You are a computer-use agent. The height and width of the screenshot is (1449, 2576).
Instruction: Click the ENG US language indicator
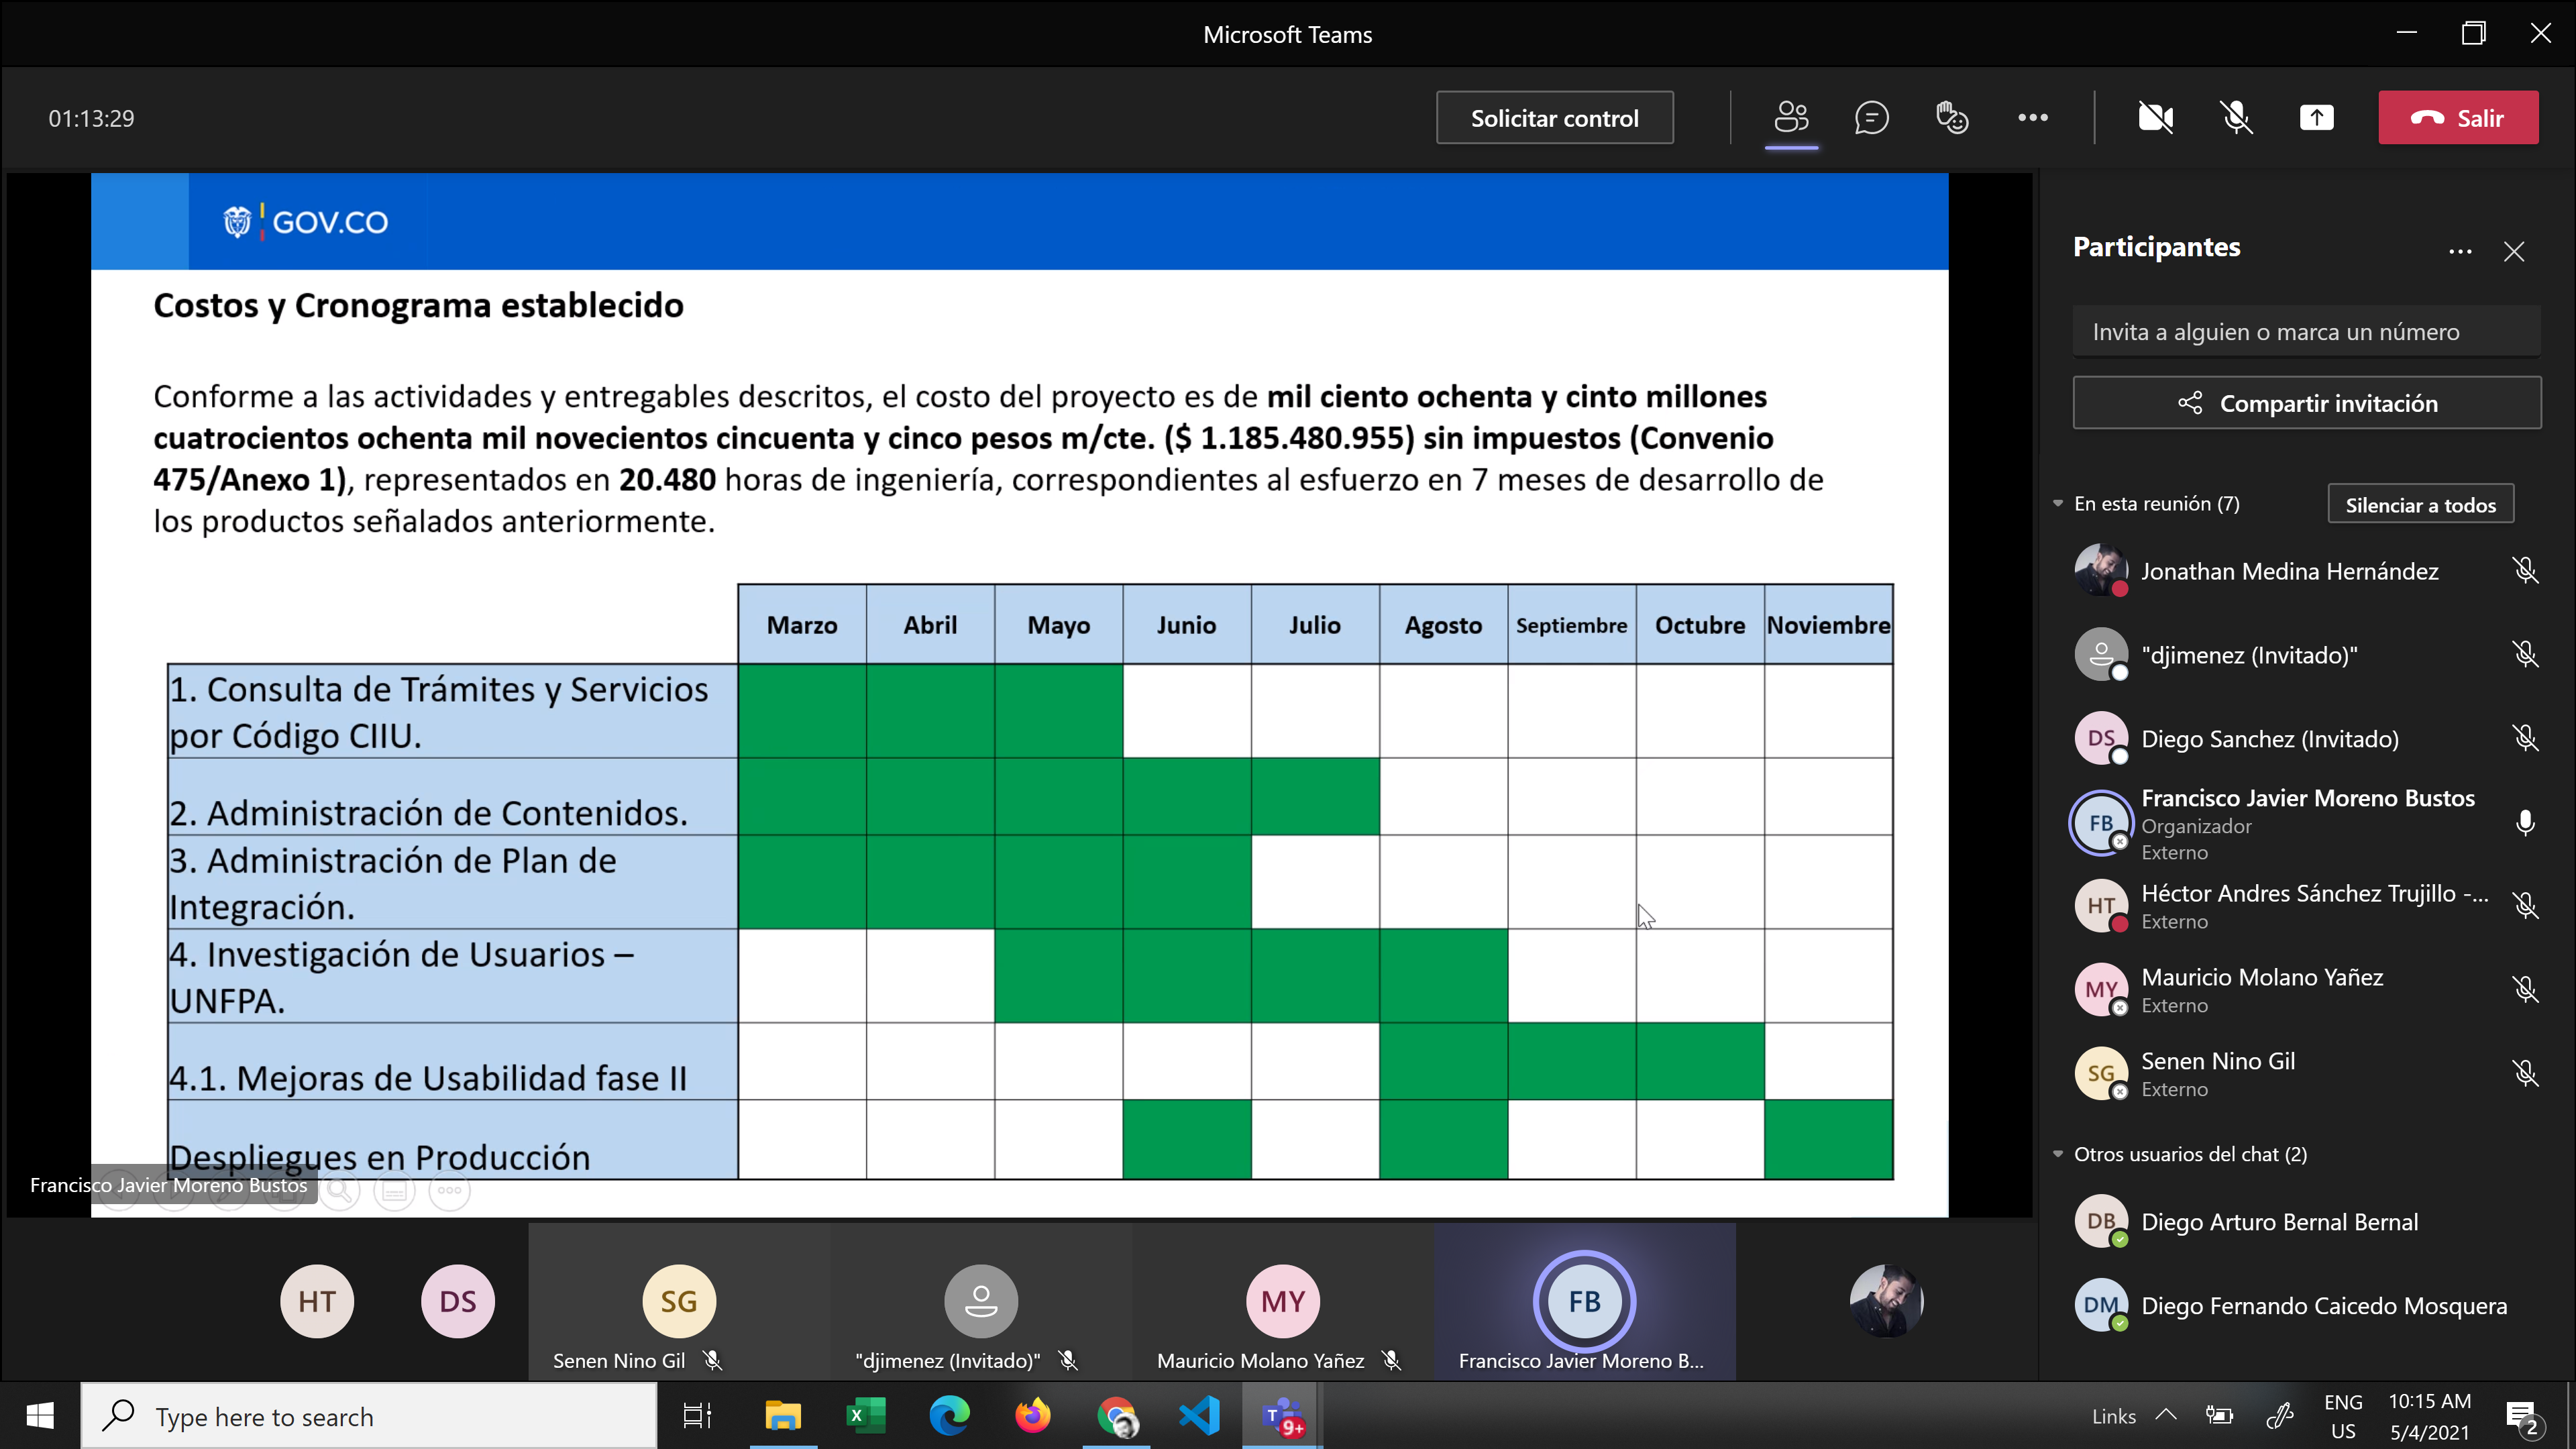tap(2343, 1417)
